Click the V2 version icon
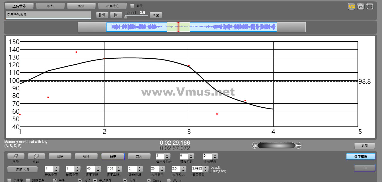Screen dimensions: 382x182 coord(351,6)
